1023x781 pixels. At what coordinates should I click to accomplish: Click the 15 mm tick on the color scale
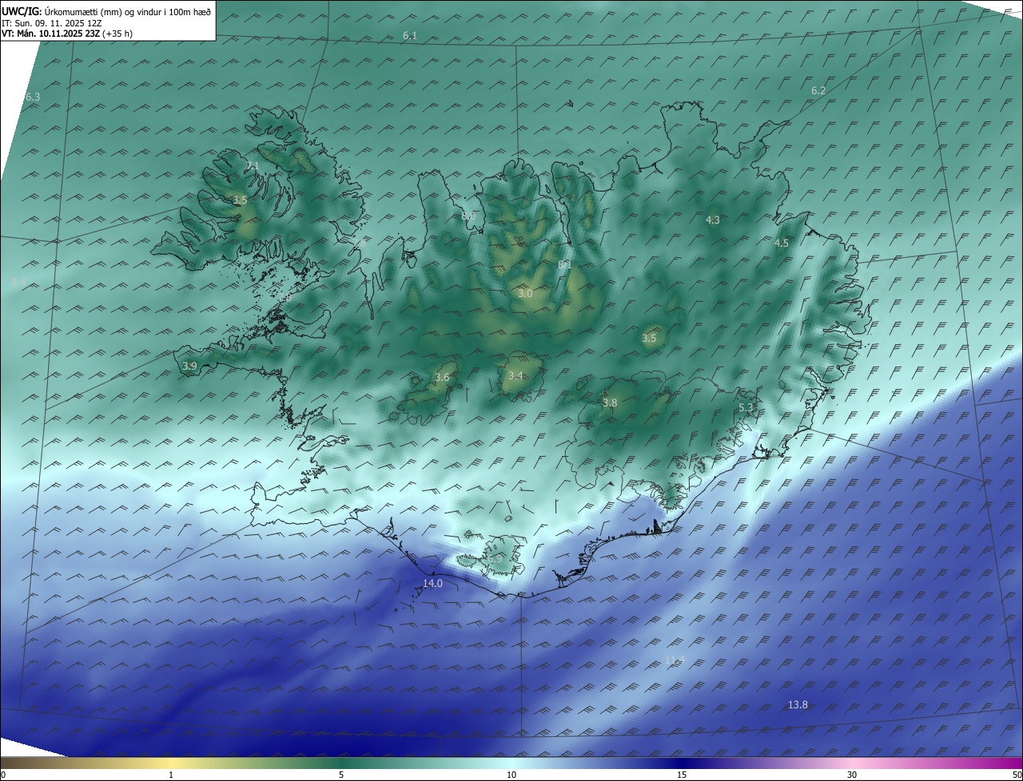[x=682, y=775]
